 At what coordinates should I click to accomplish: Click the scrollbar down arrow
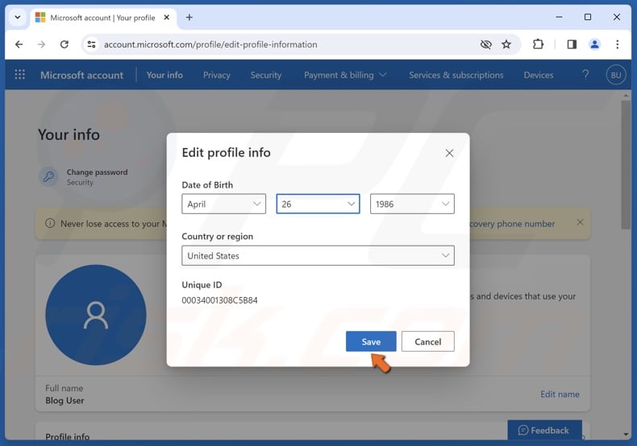tap(626, 435)
